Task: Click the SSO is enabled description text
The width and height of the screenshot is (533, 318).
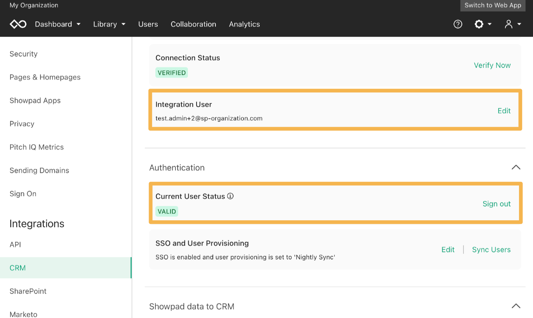Action: point(246,257)
